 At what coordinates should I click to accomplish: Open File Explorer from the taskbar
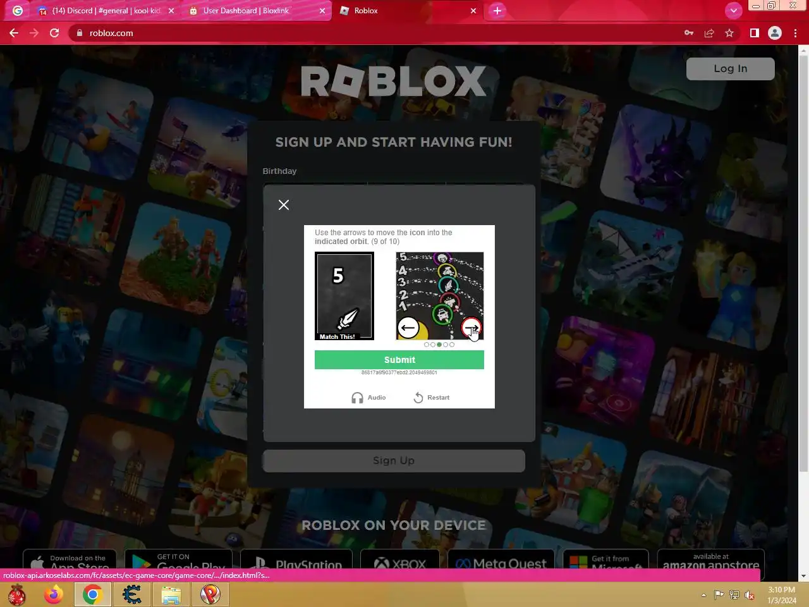(171, 594)
